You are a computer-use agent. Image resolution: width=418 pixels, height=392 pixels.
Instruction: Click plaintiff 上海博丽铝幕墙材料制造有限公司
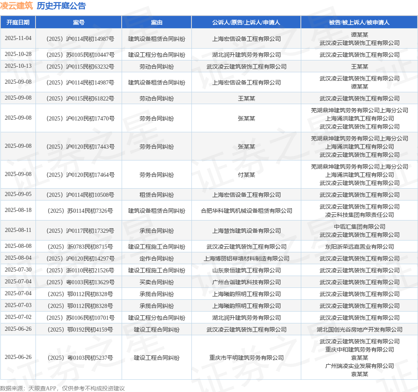pos(246,258)
